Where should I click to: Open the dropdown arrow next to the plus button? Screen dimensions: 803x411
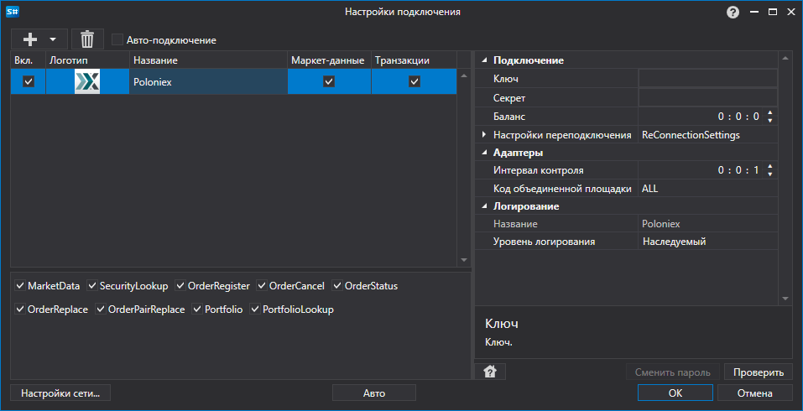[x=52, y=39]
